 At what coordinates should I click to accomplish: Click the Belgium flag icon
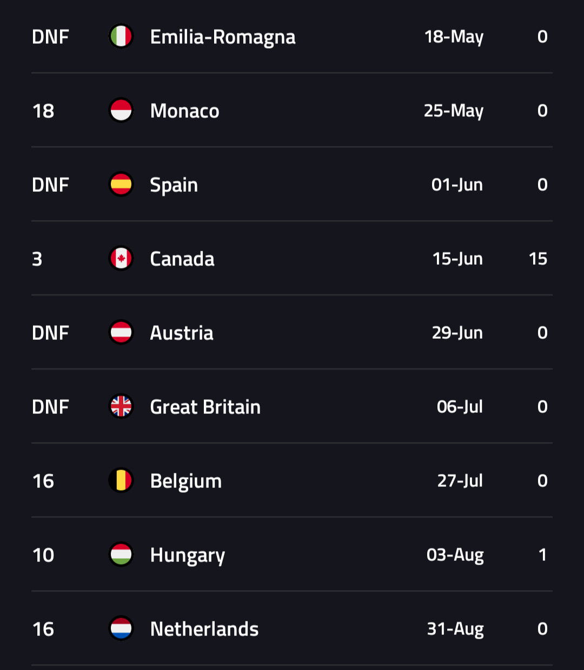pos(121,481)
